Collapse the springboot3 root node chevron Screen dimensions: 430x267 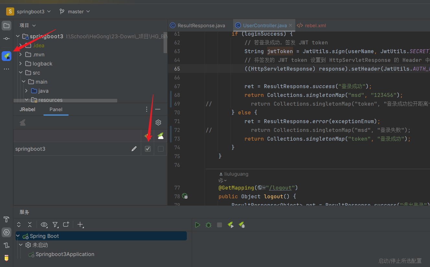pyautogui.click(x=18, y=36)
